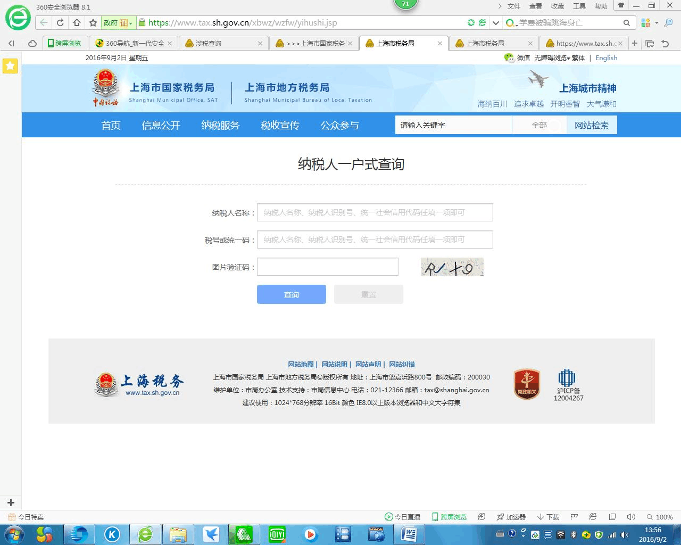Viewport: 681px width, 545px height.
Task: Click the 重置 reset button
Action: coord(369,294)
